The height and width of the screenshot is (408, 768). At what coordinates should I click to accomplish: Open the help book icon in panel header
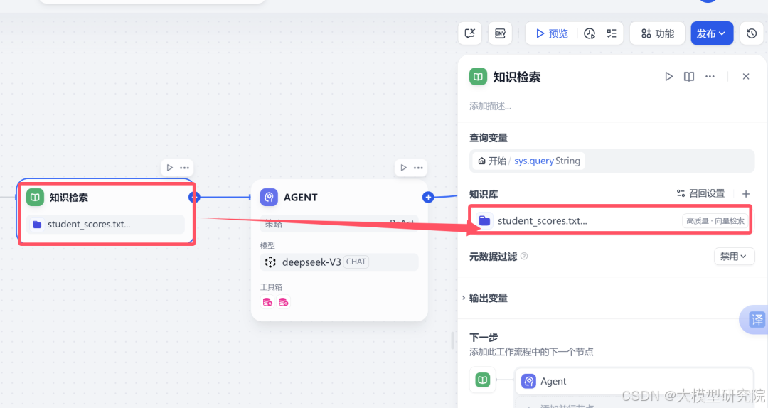[689, 76]
